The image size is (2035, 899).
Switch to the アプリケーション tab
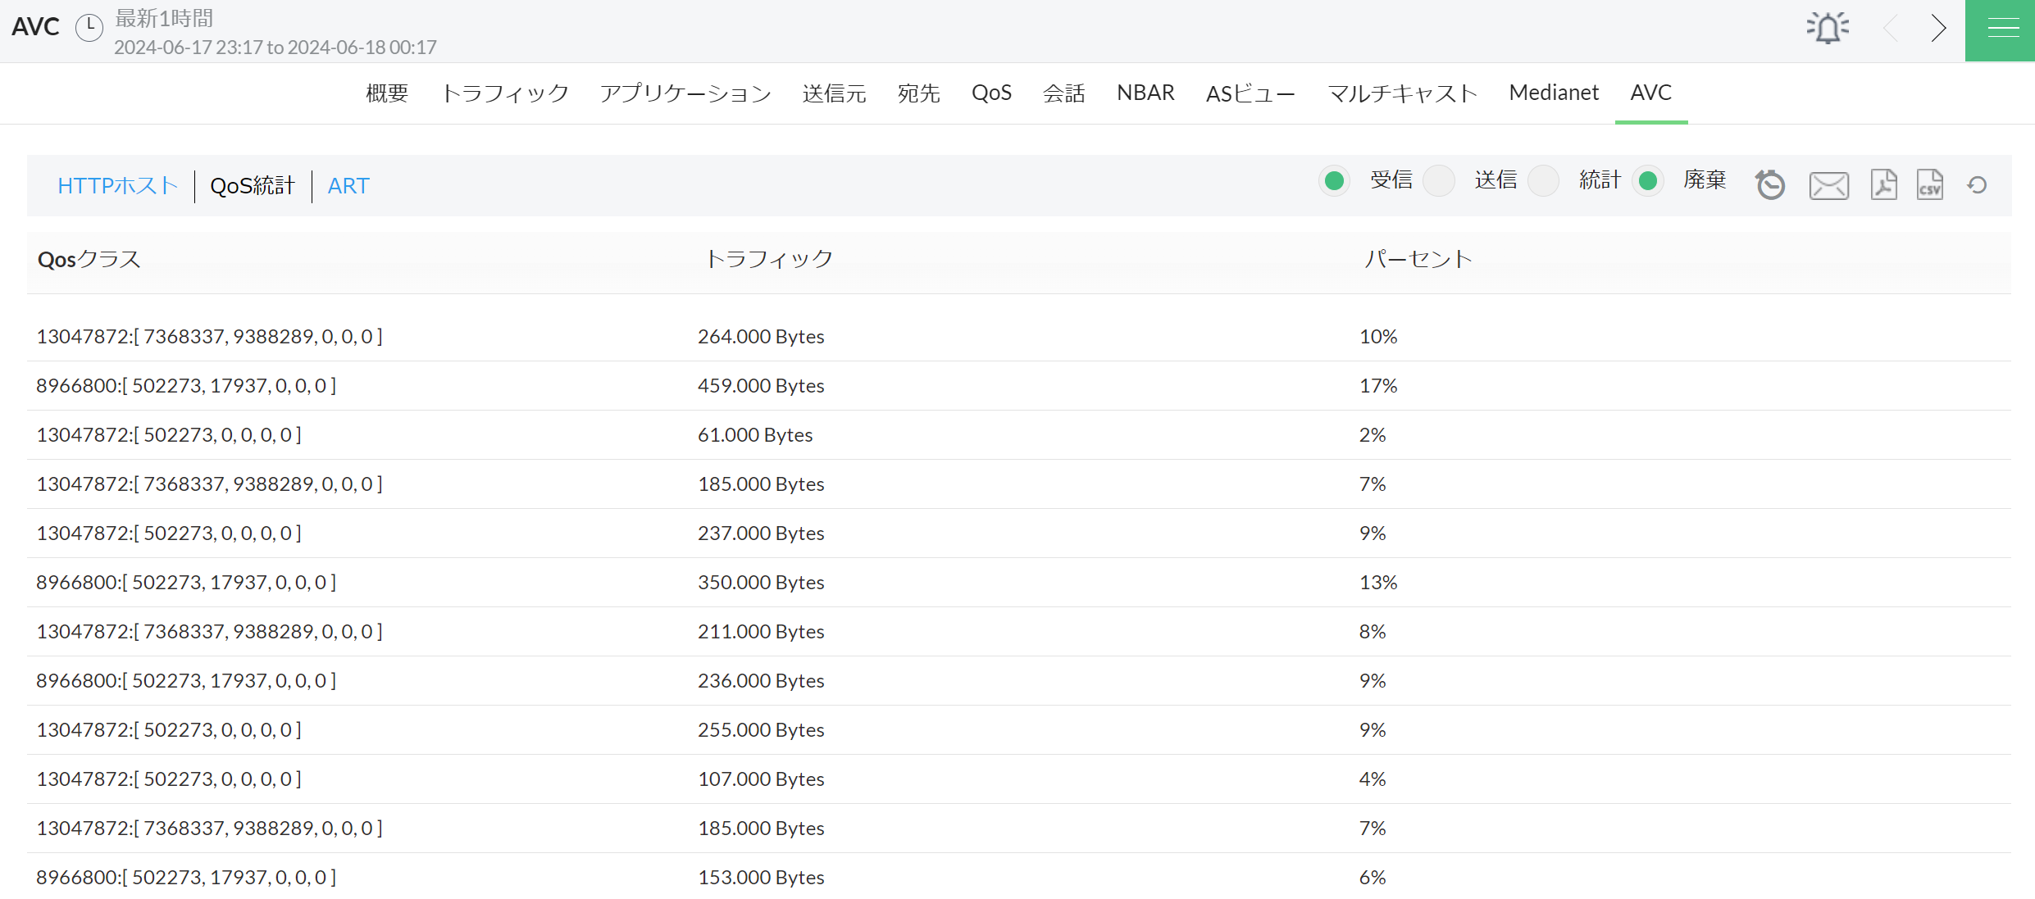pyautogui.click(x=685, y=93)
